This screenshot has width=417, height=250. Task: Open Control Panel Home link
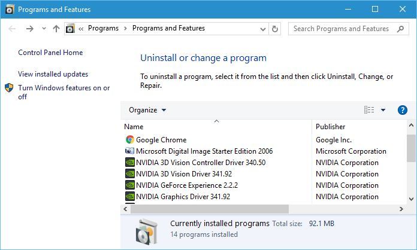[x=50, y=53]
